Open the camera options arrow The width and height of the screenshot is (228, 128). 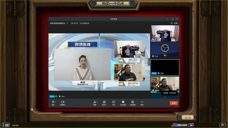tap(65, 102)
